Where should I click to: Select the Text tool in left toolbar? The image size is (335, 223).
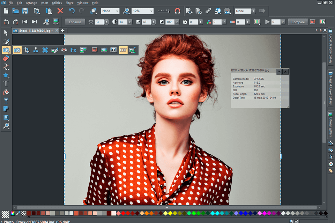pos(6,84)
